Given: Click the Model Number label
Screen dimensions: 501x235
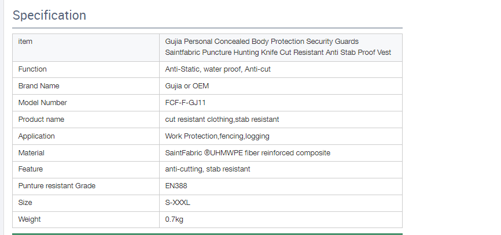Looking at the screenshot, I should (x=42, y=103).
